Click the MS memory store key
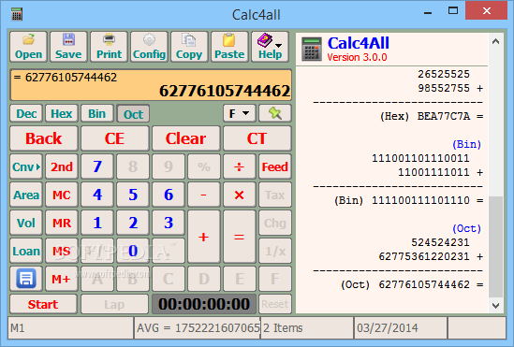The width and height of the screenshot is (514, 347). (62, 251)
